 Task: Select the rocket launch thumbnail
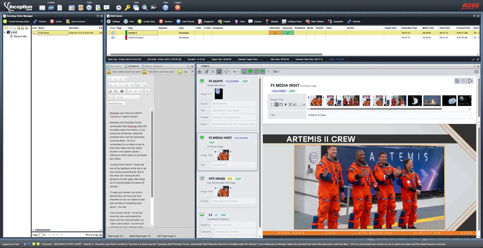coord(432,100)
